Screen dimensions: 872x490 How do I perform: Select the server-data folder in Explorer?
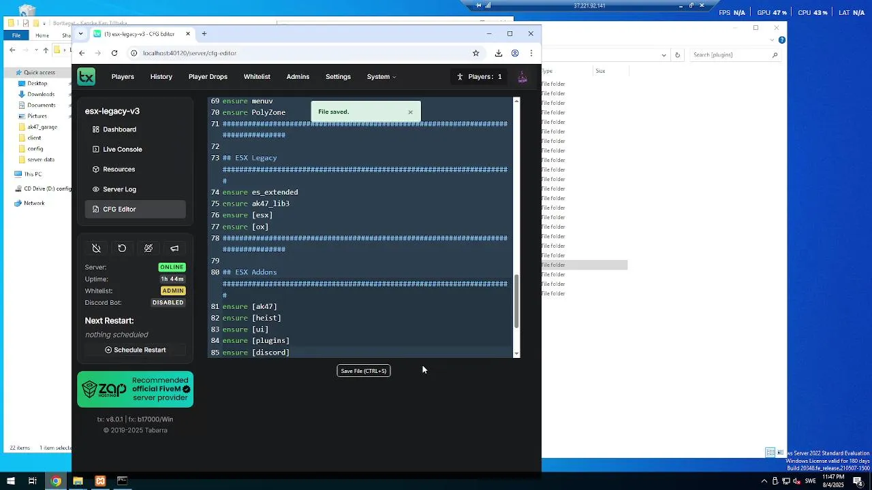[x=40, y=160]
